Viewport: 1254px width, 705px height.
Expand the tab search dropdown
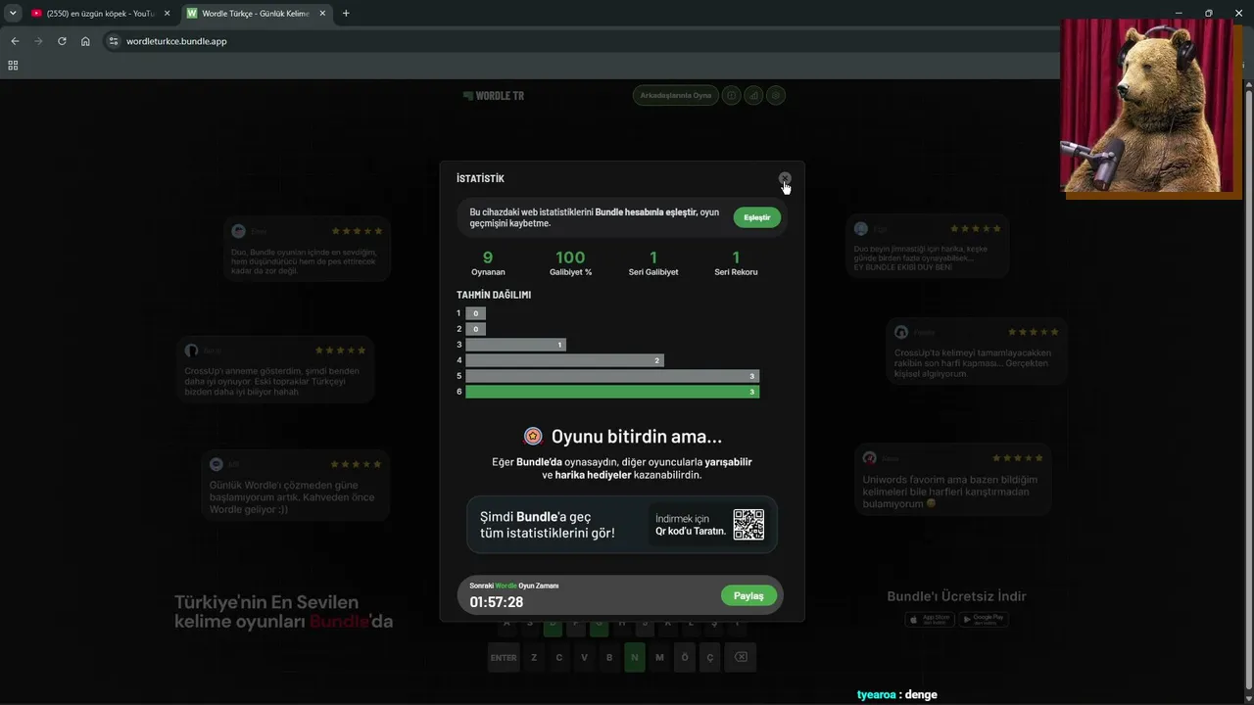pyautogui.click(x=13, y=14)
